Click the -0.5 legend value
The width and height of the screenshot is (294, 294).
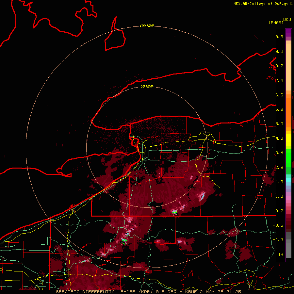pyautogui.click(x=278, y=225)
